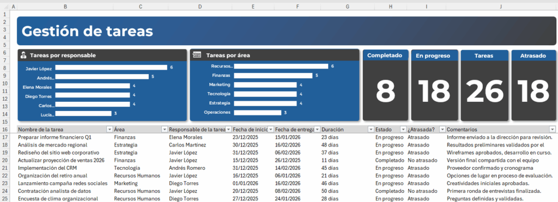558x202 pixels.
Task: Click the Atrasado card showing 18
Action: point(533,85)
